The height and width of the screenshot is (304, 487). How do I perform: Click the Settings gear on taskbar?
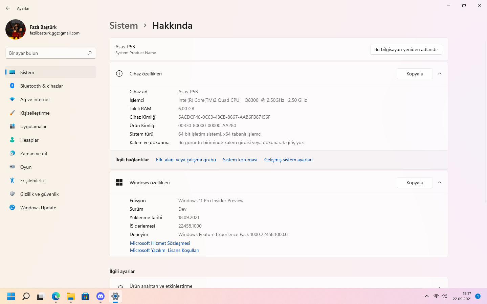(x=115, y=297)
